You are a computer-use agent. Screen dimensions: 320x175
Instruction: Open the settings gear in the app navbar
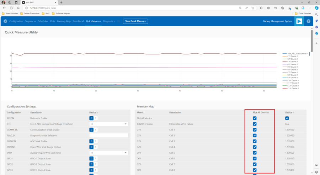[5, 21]
